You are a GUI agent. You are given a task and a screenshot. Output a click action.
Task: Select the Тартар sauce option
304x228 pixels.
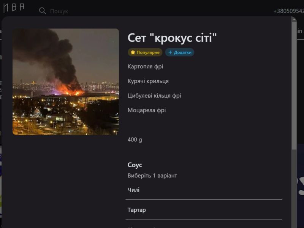tap(204, 210)
